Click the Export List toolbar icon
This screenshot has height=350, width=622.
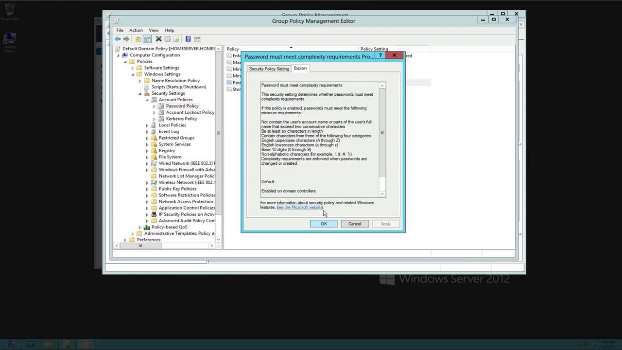click(x=176, y=39)
